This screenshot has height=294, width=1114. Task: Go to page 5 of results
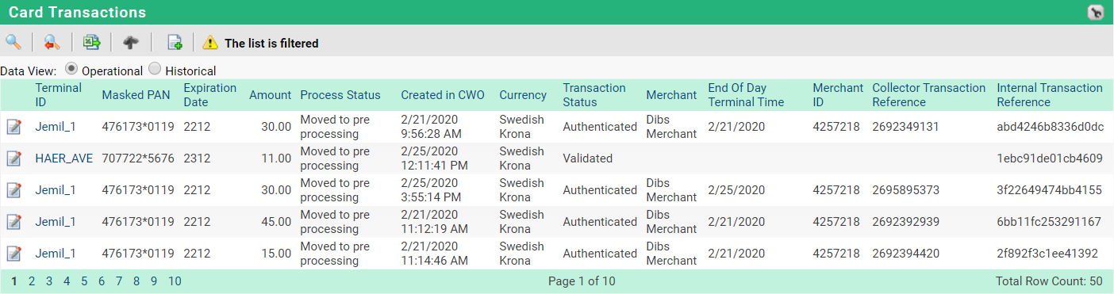(84, 281)
